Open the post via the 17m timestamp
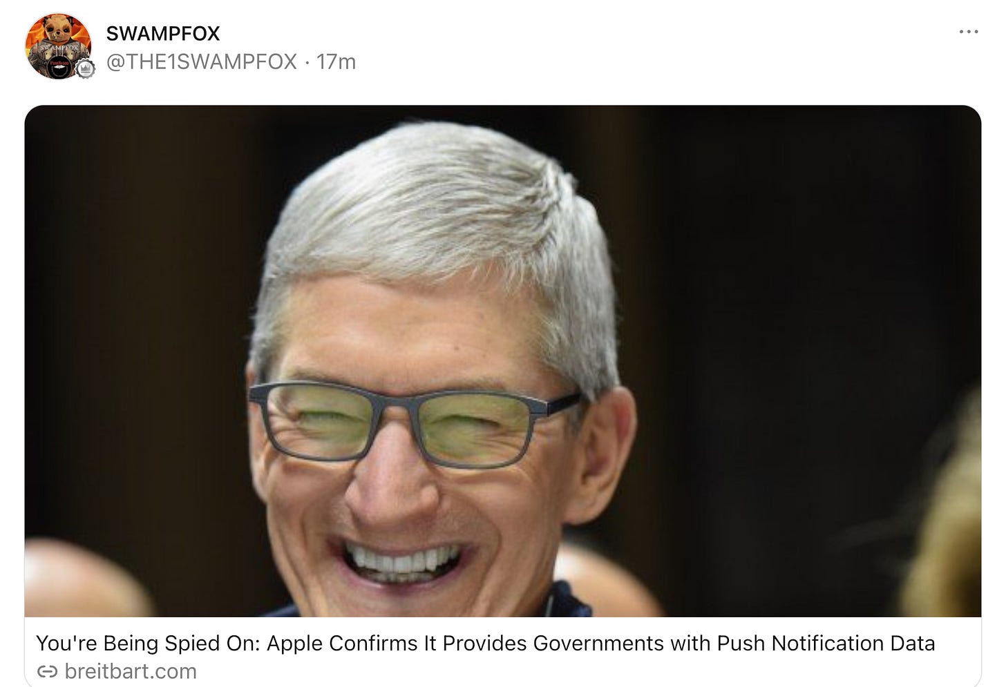This screenshot has height=687, width=1006. coord(336,61)
